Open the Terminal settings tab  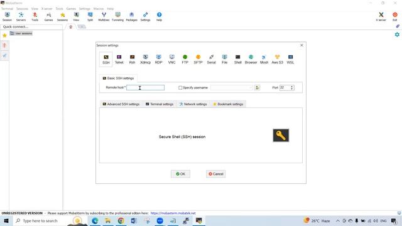click(160, 104)
